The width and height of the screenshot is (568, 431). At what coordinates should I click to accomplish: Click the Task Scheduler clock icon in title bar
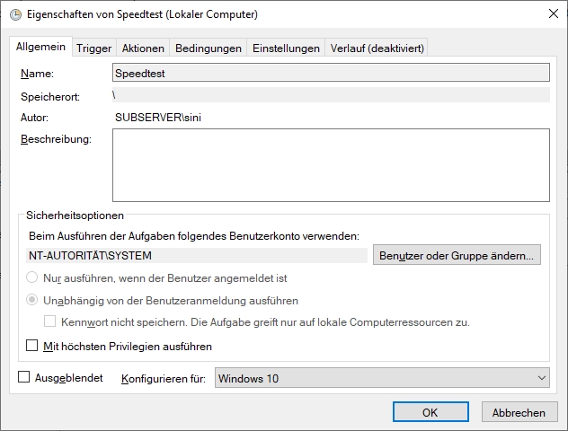15,14
